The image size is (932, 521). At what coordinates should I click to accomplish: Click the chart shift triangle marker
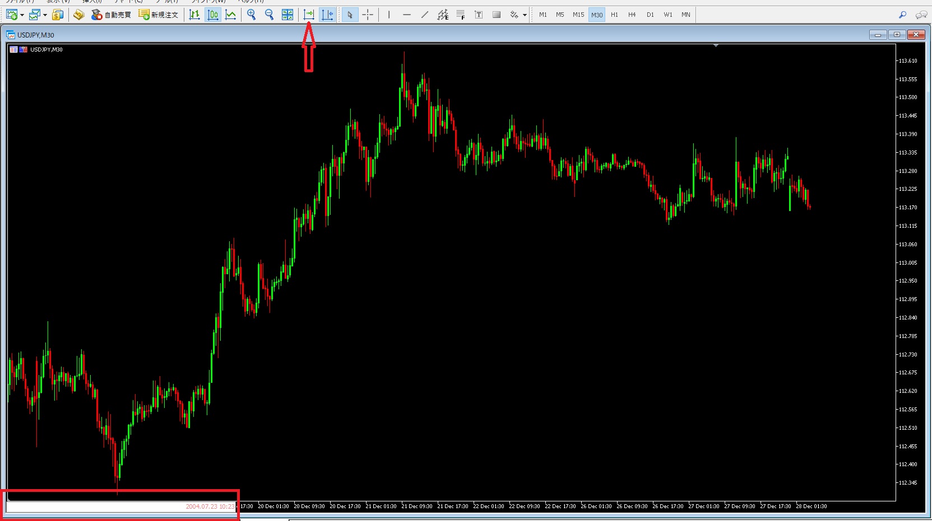tap(716, 45)
